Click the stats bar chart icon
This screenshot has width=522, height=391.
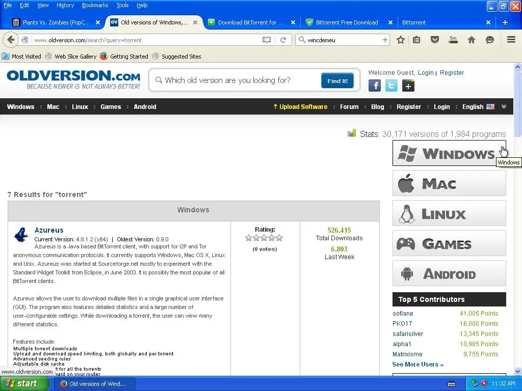click(x=352, y=133)
